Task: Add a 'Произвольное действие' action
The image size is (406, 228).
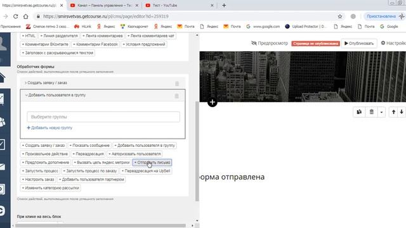Action: point(45,154)
